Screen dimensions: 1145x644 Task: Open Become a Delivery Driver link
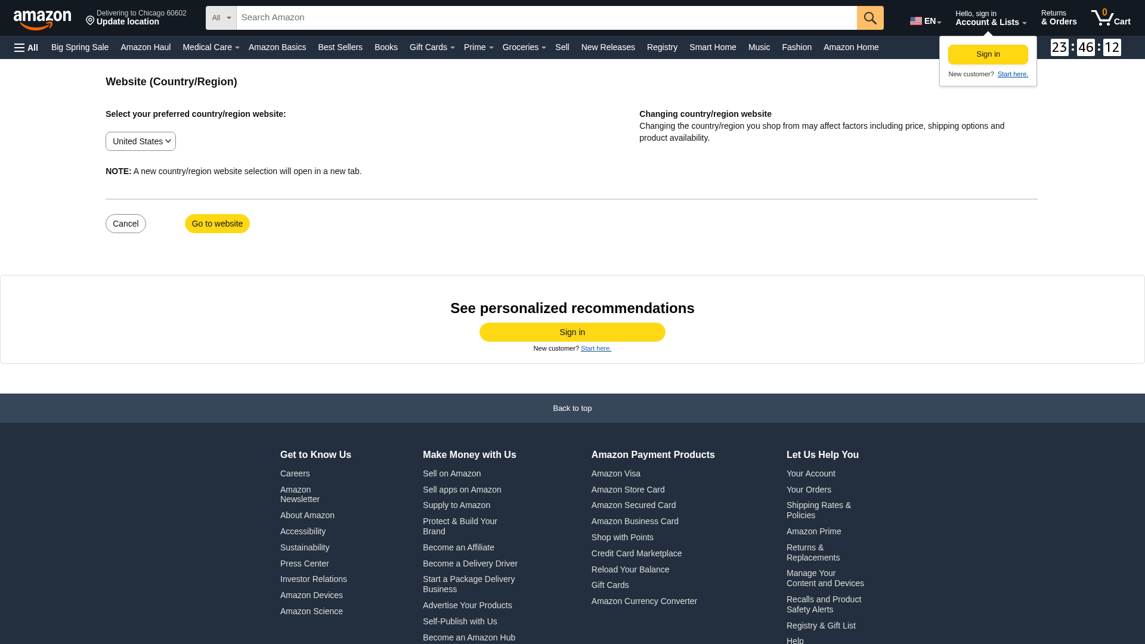pos(470,563)
